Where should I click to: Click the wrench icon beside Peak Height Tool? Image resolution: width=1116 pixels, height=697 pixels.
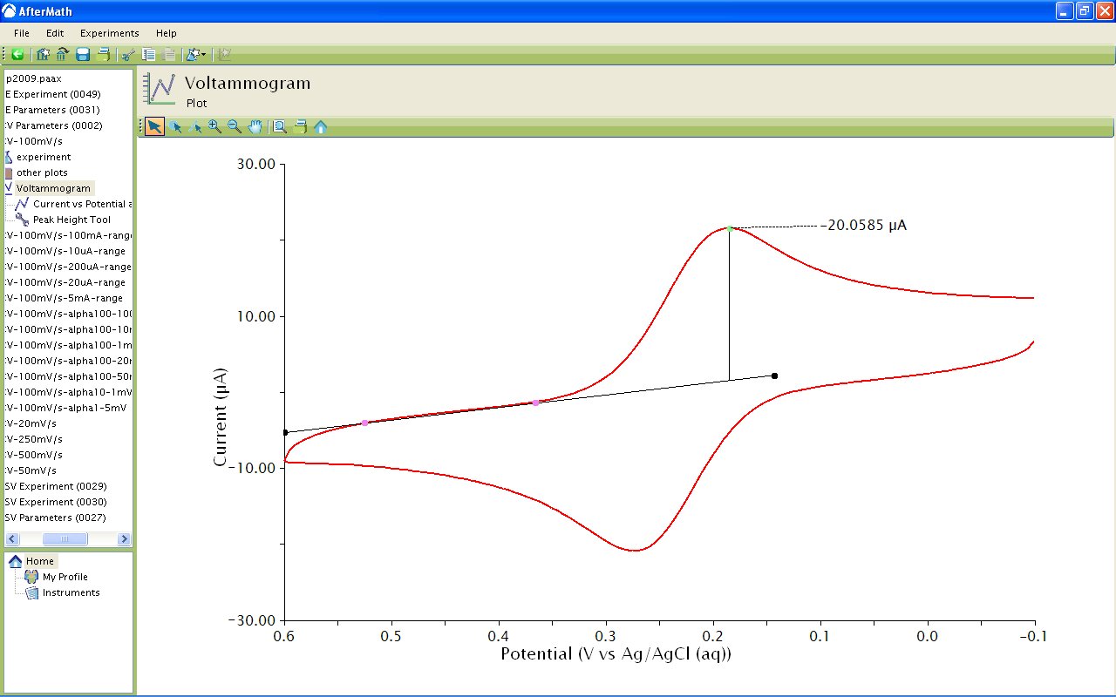pos(23,220)
